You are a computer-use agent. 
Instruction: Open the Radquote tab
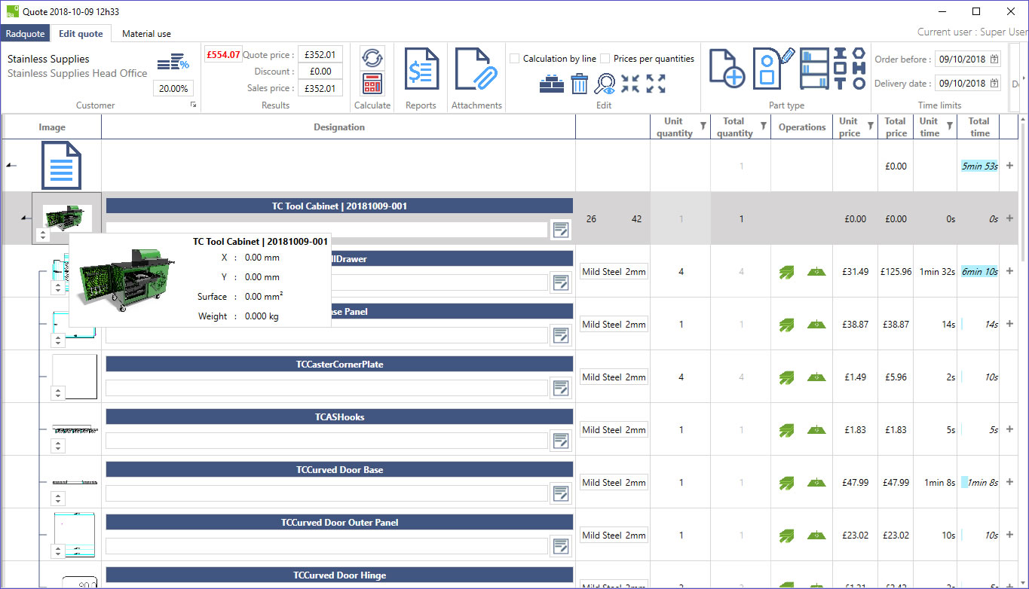[26, 34]
